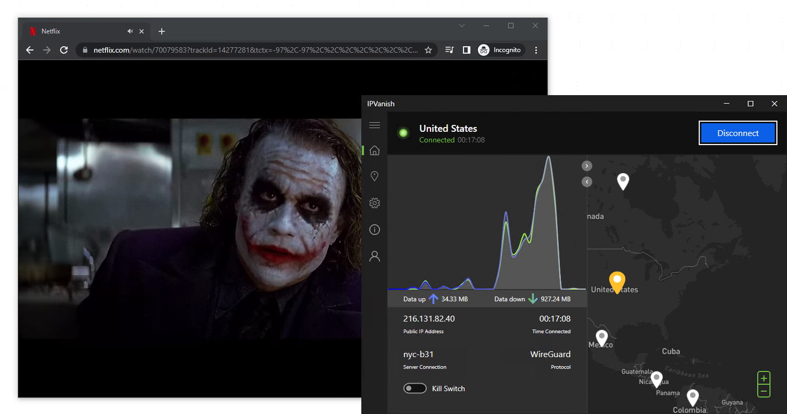Zoom in on the map with plus control
The height and width of the screenshot is (414, 787).
764,377
